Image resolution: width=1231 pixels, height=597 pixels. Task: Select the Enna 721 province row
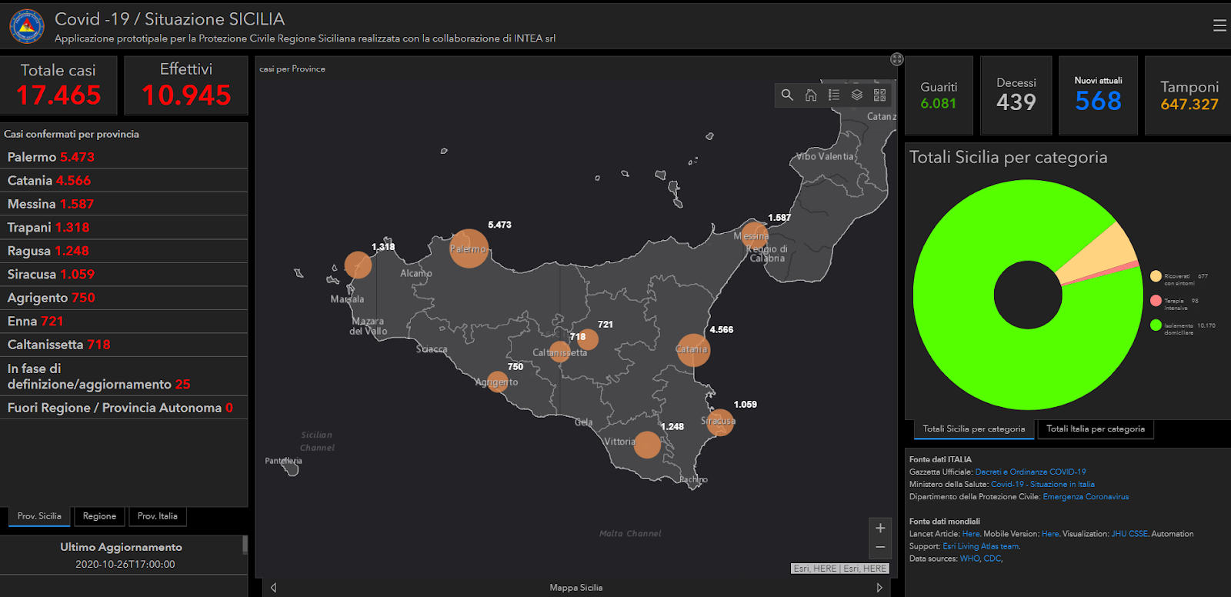pos(124,322)
